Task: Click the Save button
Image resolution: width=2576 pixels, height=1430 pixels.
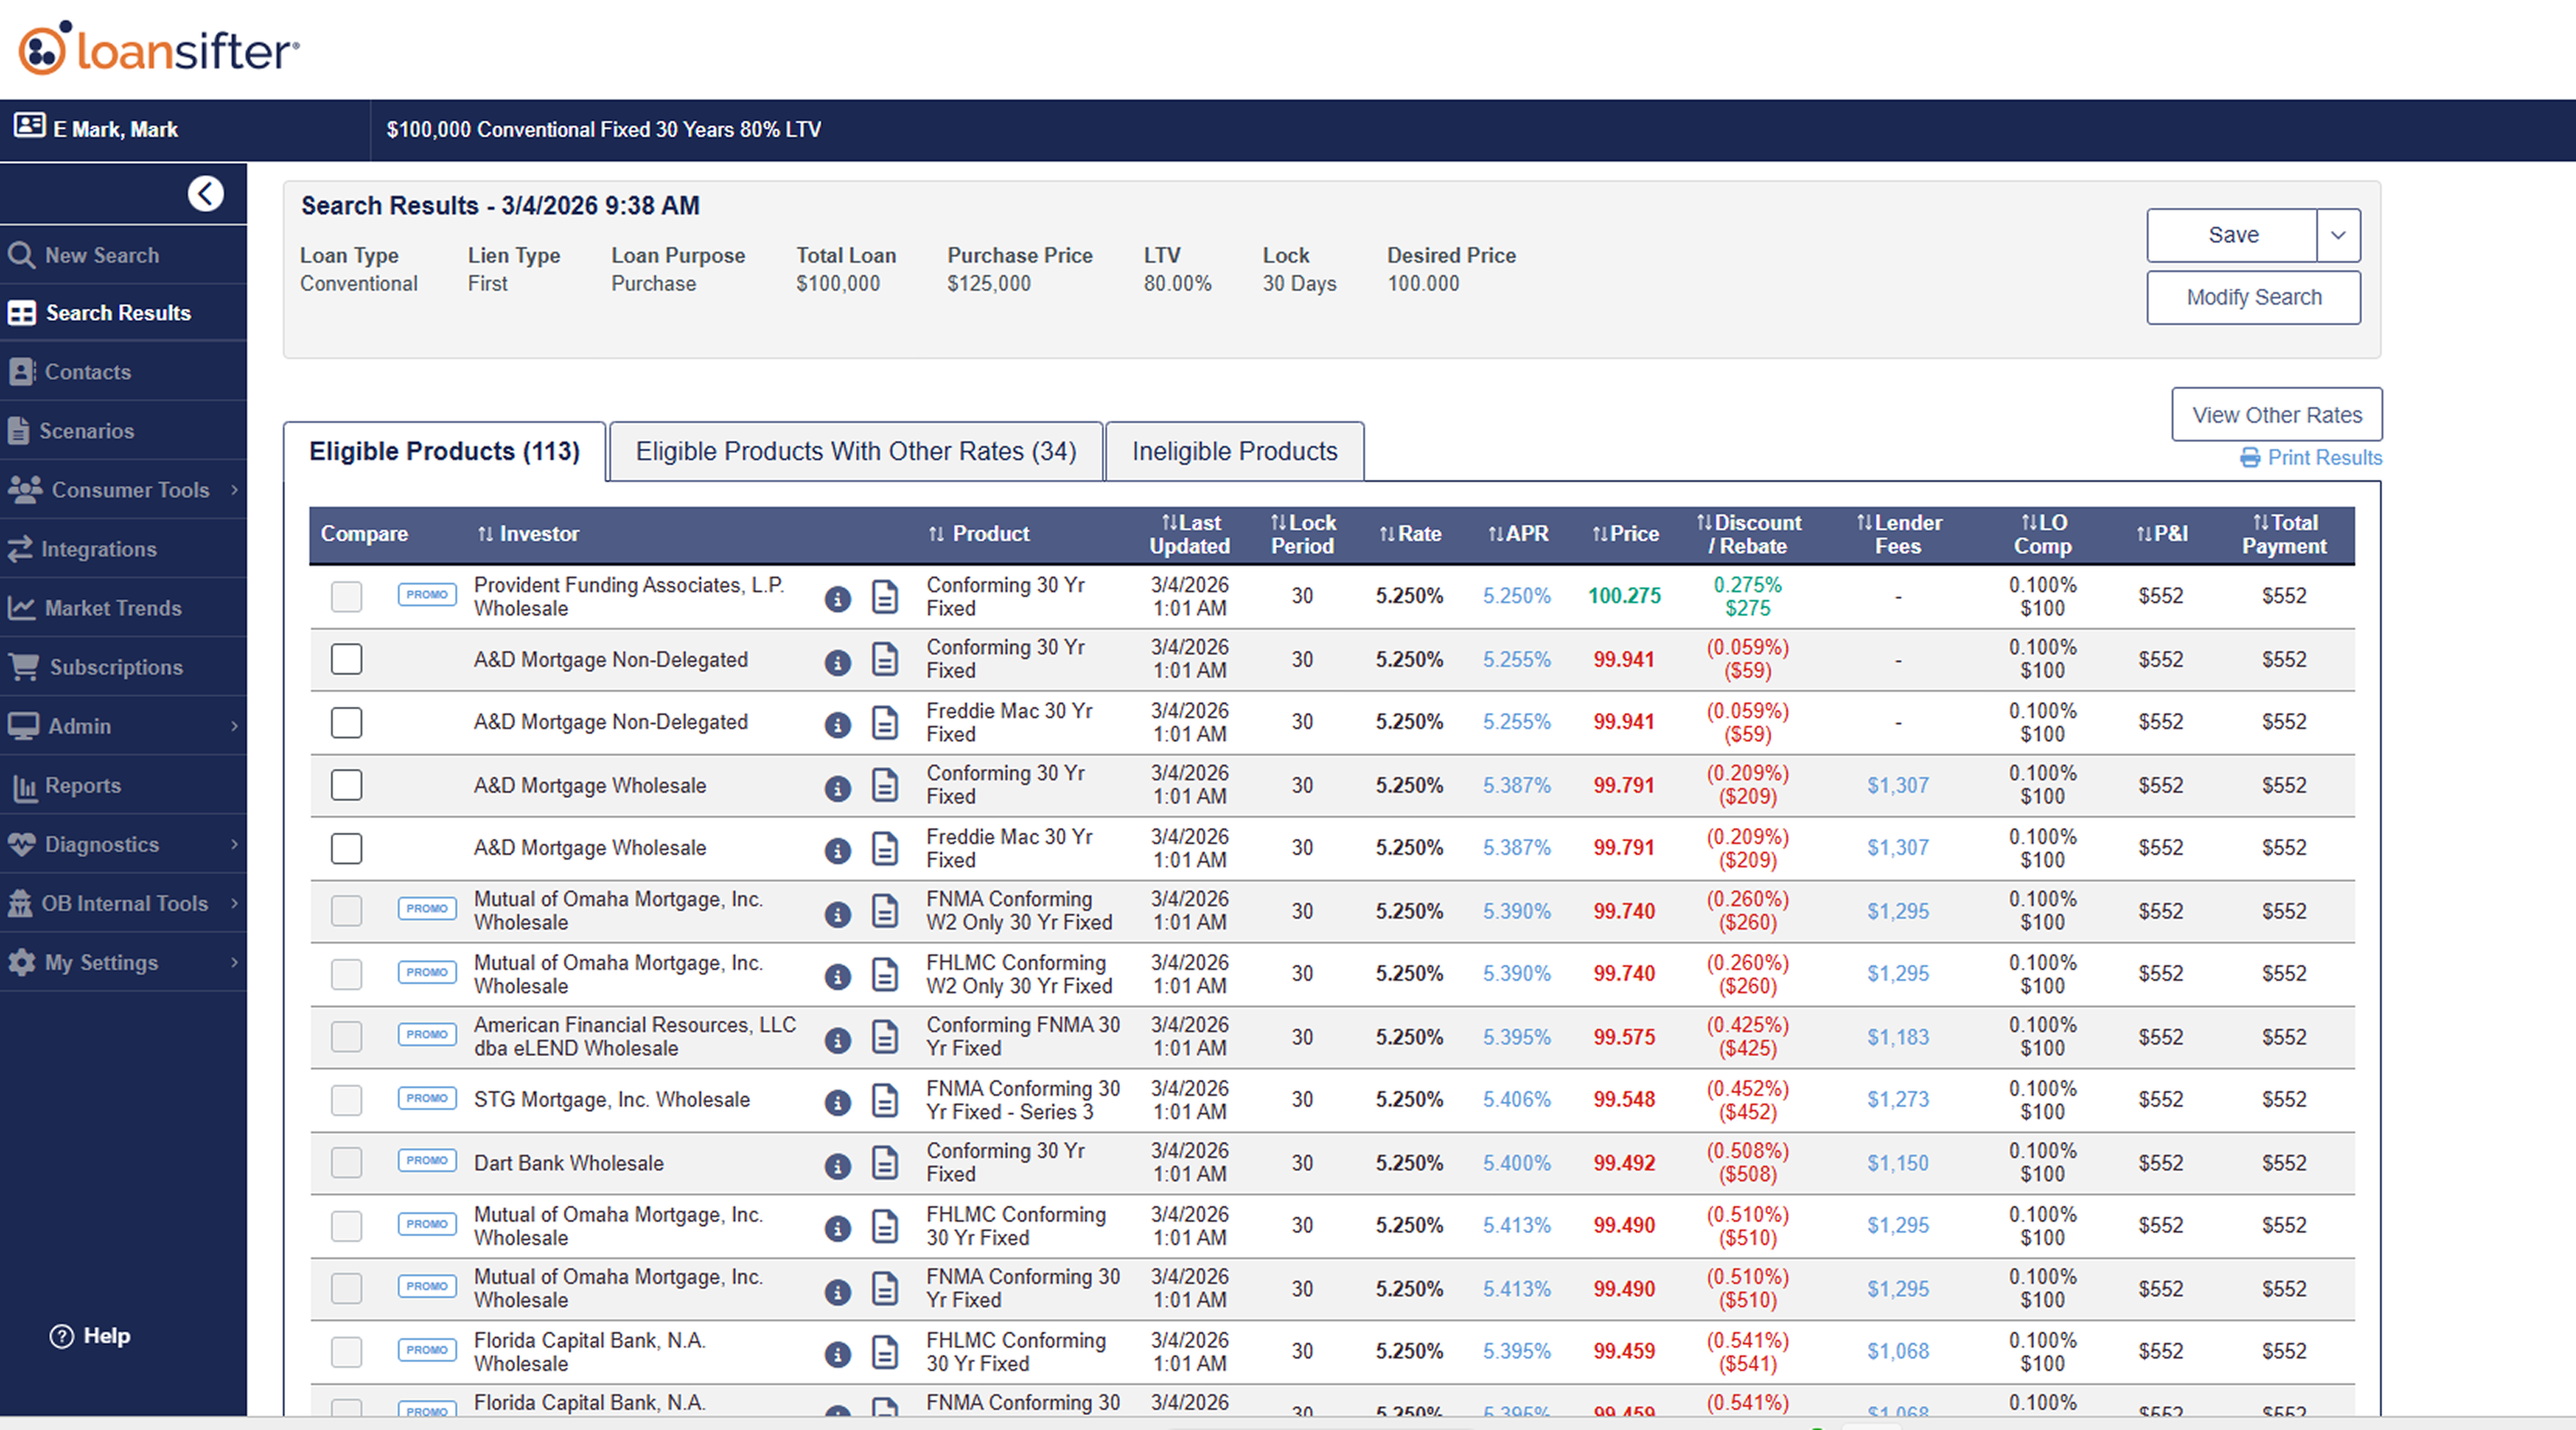Action: [2232, 235]
